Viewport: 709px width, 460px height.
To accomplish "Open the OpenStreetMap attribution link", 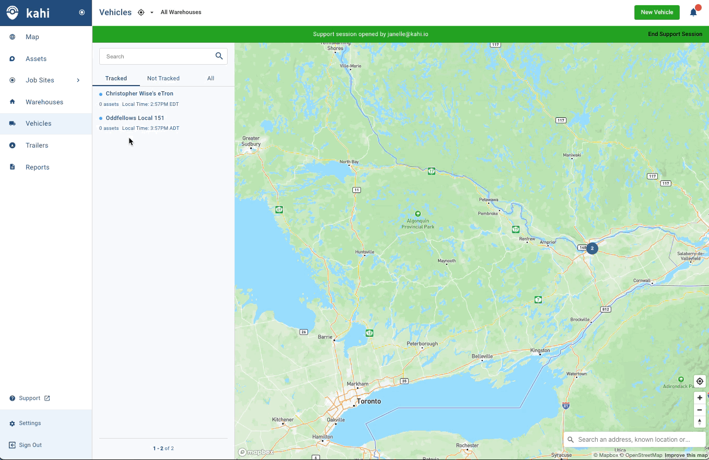I will click(641, 456).
